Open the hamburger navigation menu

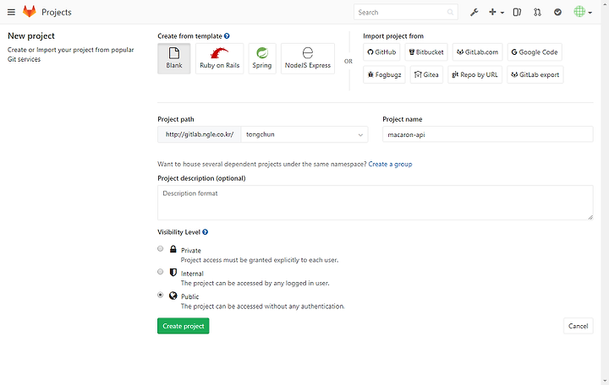click(x=11, y=13)
